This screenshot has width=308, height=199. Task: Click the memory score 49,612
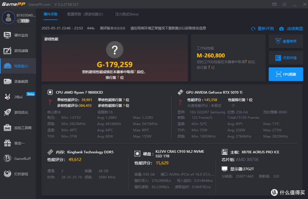point(75,160)
